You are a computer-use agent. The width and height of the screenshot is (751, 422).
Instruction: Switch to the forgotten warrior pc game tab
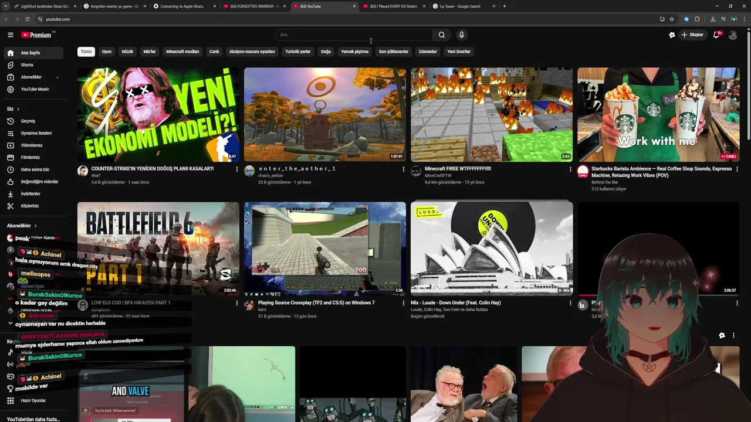(x=114, y=6)
